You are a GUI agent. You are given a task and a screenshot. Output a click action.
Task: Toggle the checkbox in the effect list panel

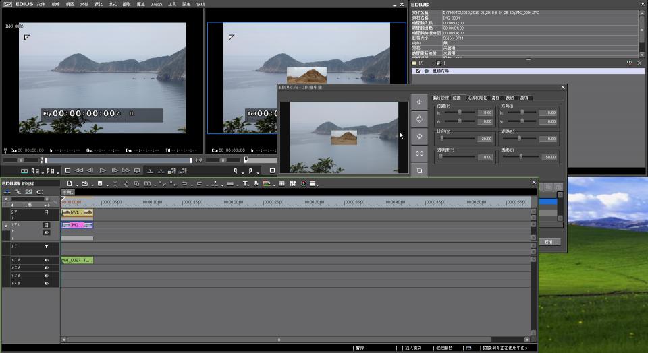[x=418, y=71]
